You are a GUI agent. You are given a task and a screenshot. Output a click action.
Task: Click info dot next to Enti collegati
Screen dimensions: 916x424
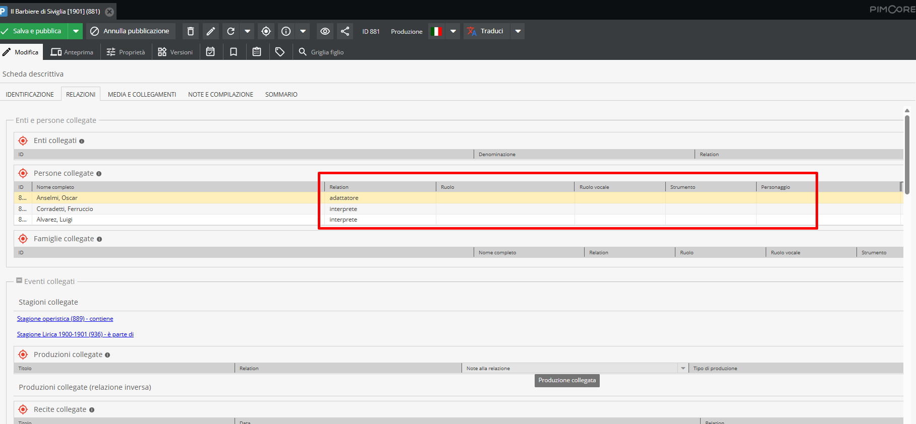82,142
